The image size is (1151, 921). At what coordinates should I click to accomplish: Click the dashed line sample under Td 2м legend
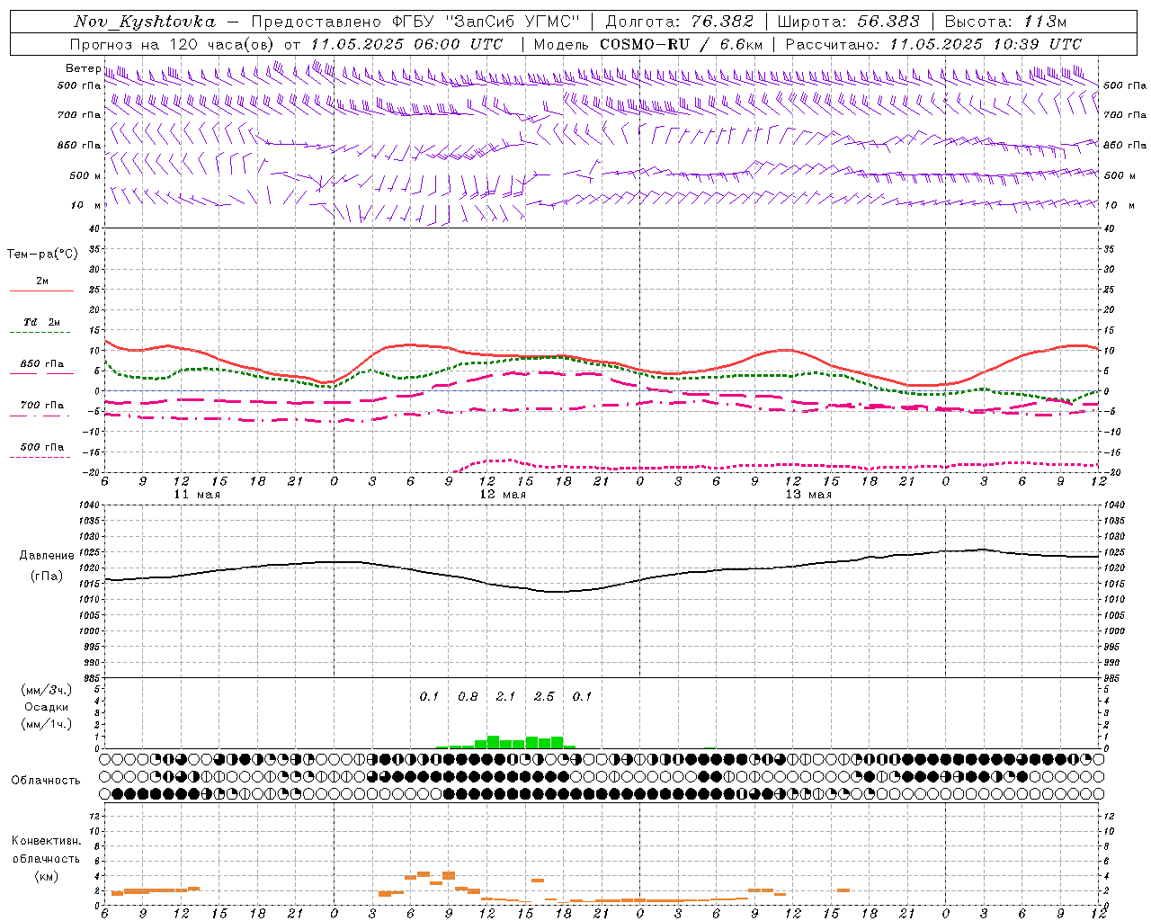coord(40,333)
